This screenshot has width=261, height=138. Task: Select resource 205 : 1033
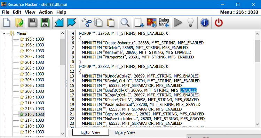click(x=34, y=80)
